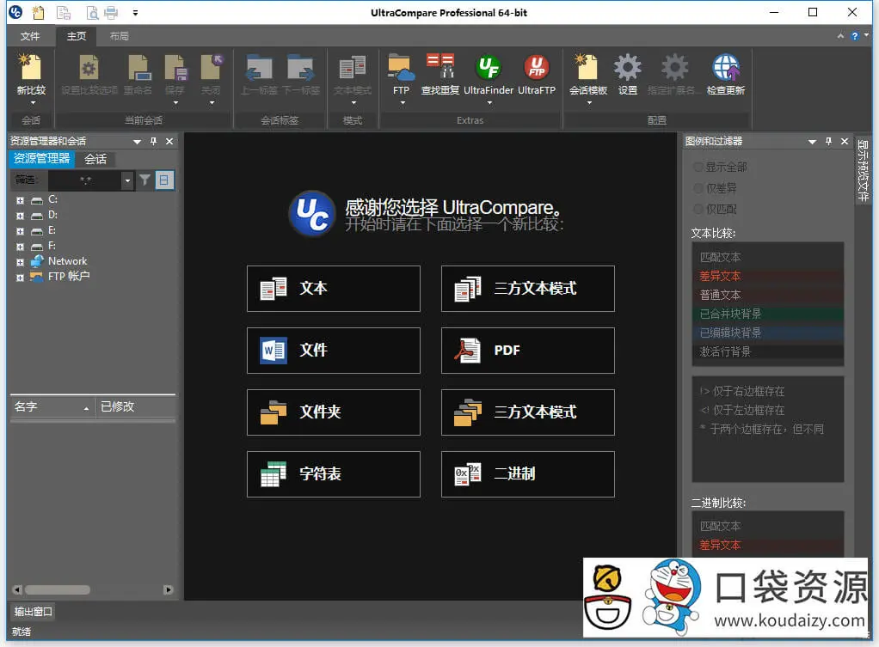Click 三方文本模式 button beside 文本
The width and height of the screenshot is (879, 647).
pyautogui.click(x=527, y=289)
